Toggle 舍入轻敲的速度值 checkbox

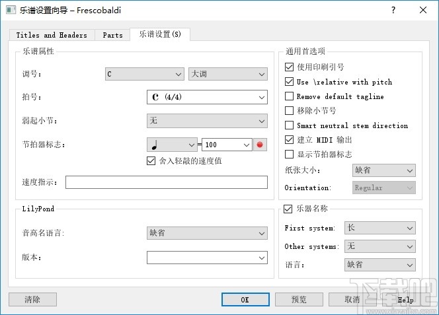click(x=151, y=161)
